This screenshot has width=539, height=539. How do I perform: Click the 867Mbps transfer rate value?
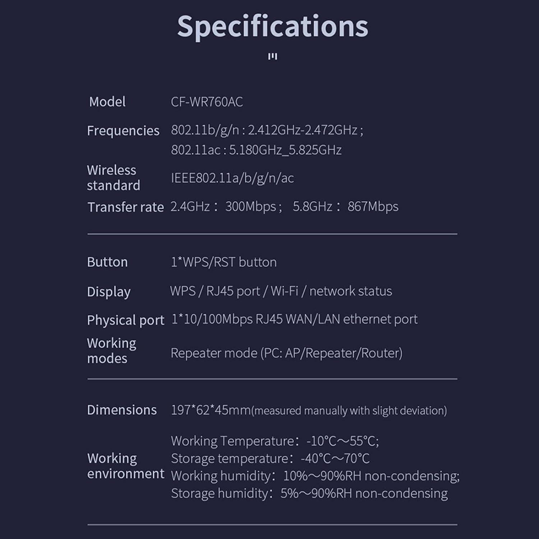(373, 207)
